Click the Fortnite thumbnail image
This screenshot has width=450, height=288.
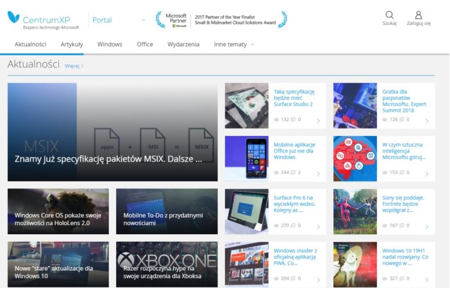[355, 212]
